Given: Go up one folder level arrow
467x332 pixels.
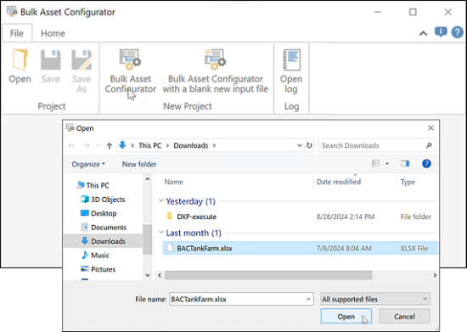Looking at the screenshot, I should click(x=110, y=145).
